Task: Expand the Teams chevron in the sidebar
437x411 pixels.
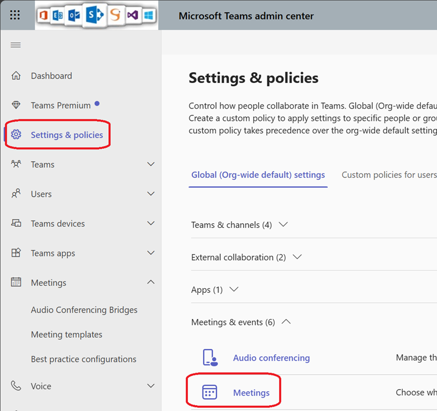Action: pyautogui.click(x=151, y=164)
